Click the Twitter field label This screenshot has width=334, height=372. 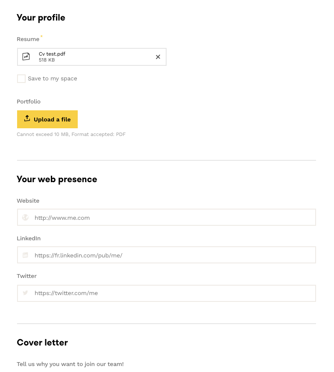click(x=27, y=276)
